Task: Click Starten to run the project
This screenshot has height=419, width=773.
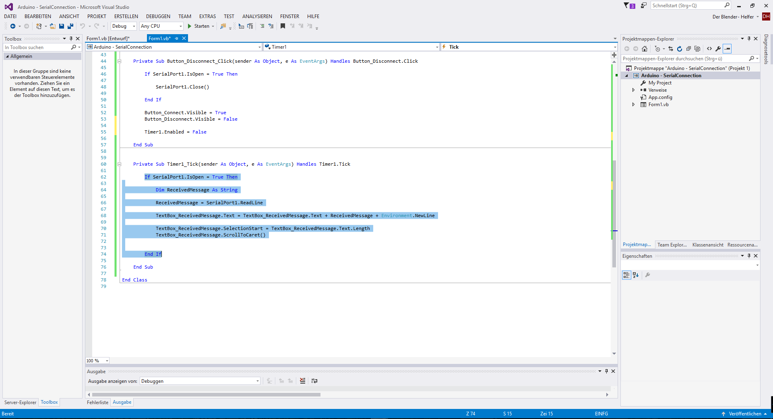Action: tap(201, 26)
